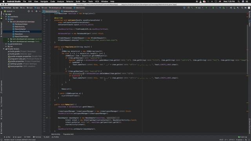The height and width of the screenshot is (141, 251).
Task: Click the Attach Debugger to process icon
Action: [224, 8]
